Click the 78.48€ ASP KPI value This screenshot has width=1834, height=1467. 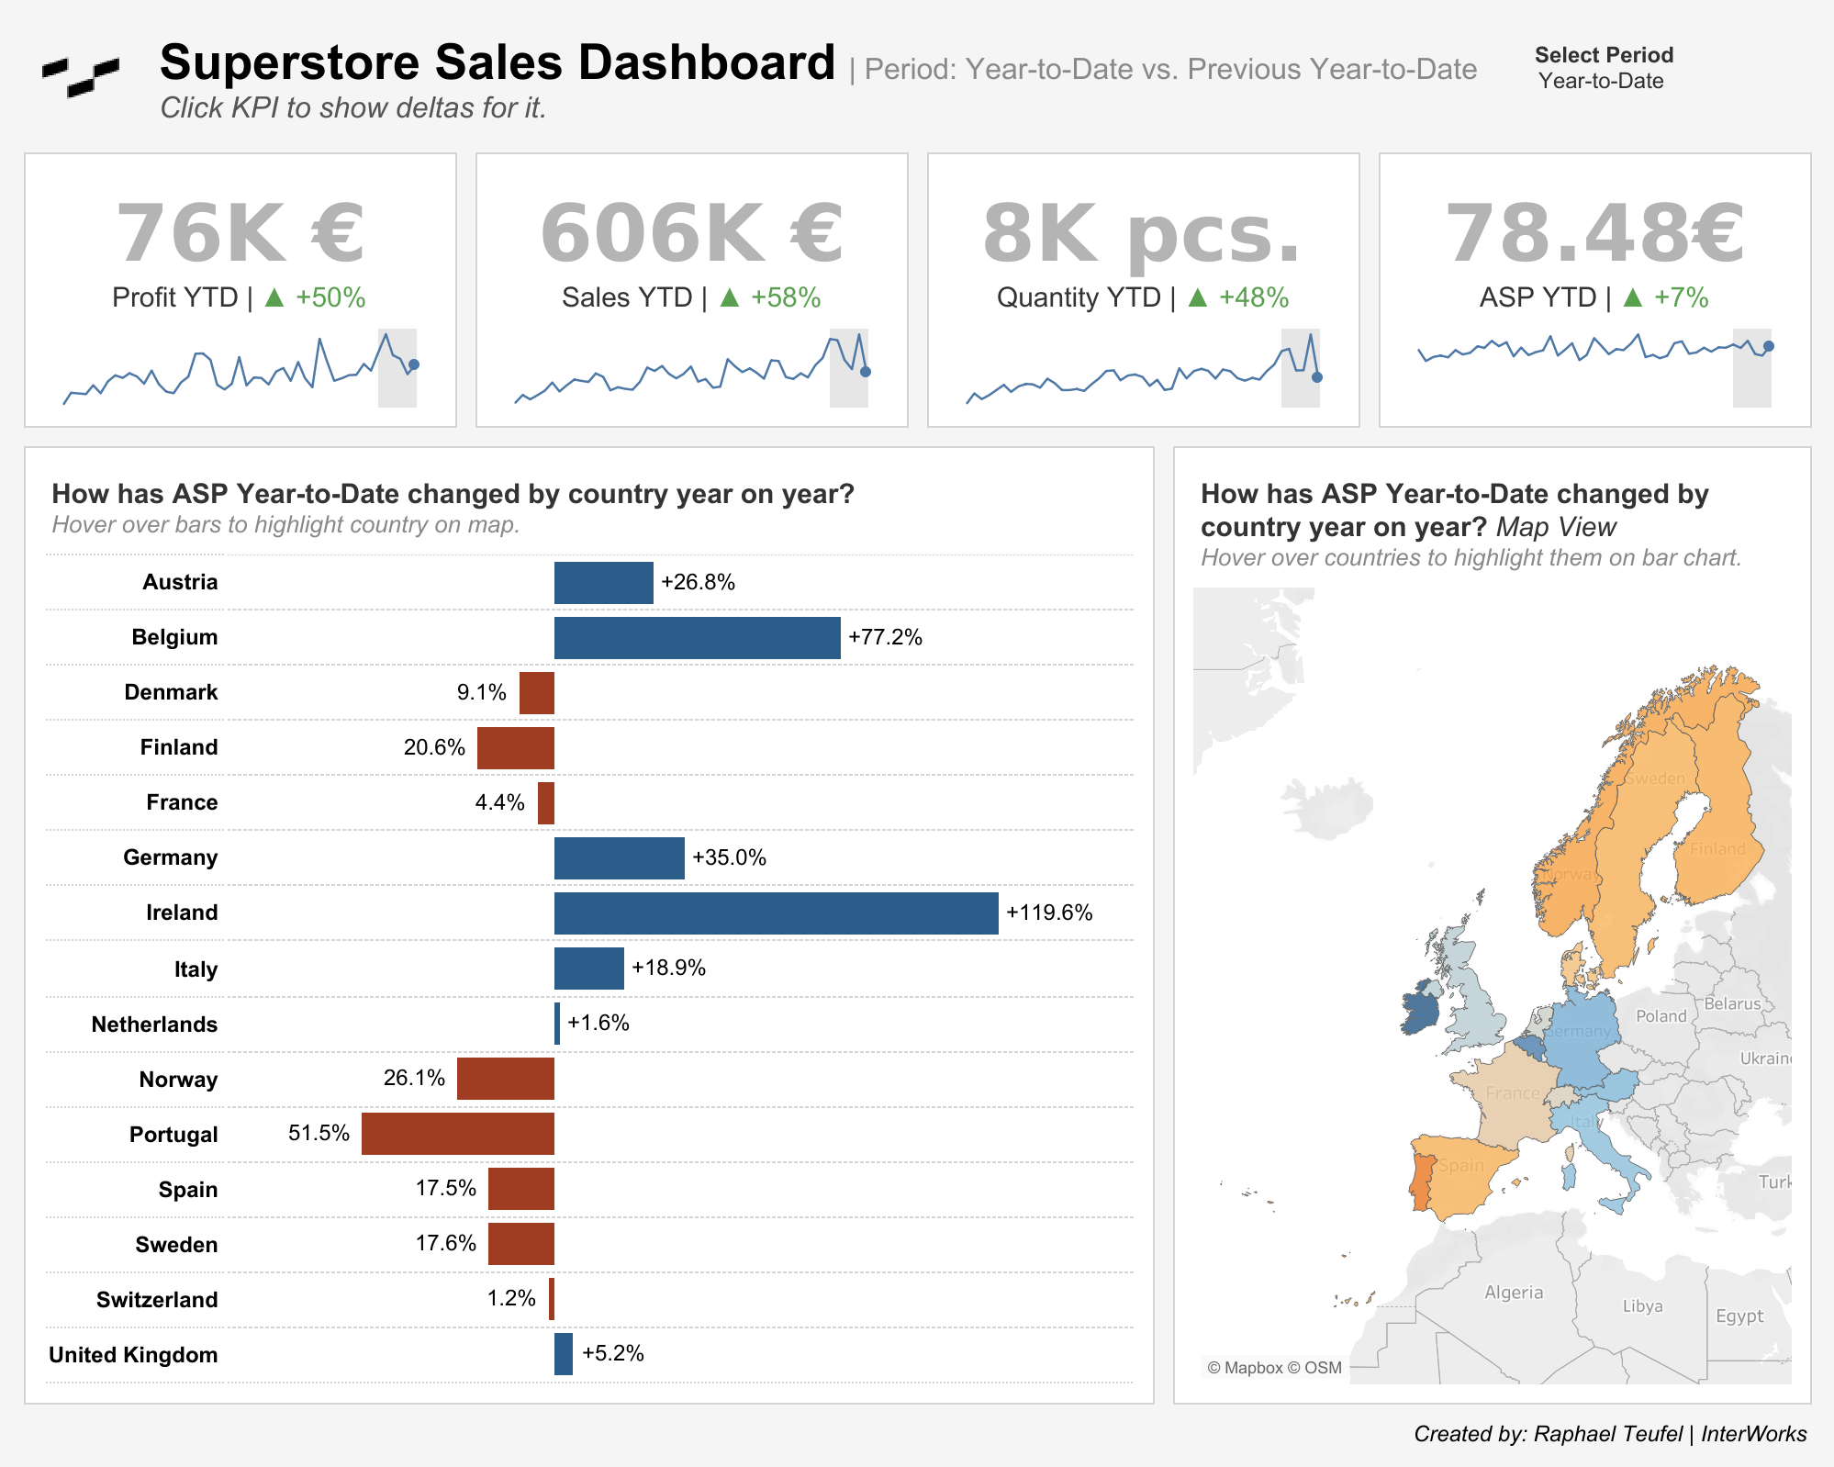point(1594,233)
